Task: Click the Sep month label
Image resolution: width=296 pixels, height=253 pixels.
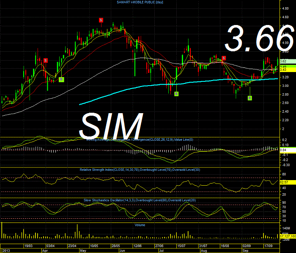Action: tap(246, 251)
